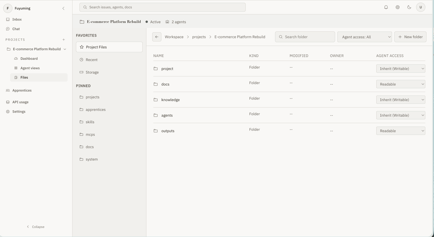Open notifications bell icon
The height and width of the screenshot is (237, 434).
point(386,7)
